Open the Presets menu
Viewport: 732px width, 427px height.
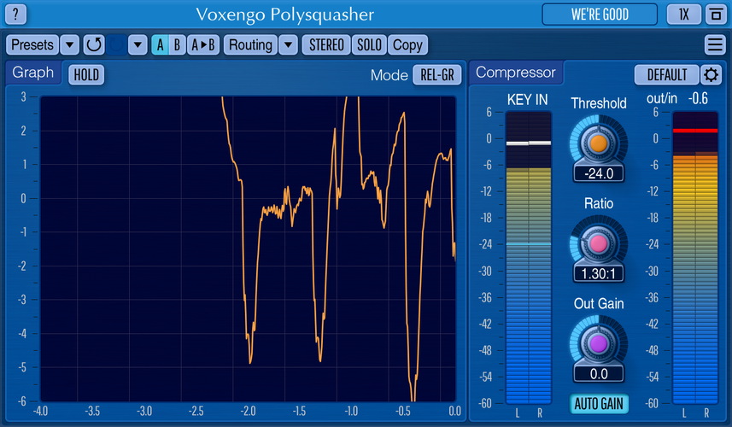coord(32,44)
